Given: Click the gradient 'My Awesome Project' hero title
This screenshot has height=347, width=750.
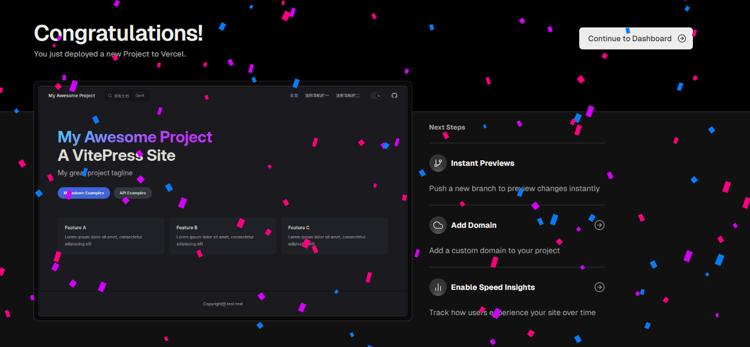Looking at the screenshot, I should coord(135,137).
